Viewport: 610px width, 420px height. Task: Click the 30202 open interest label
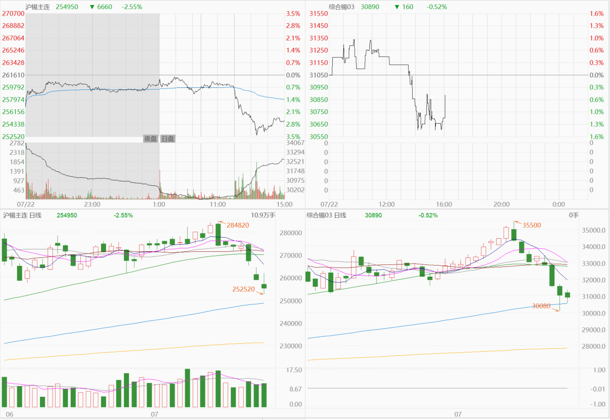[296, 190]
